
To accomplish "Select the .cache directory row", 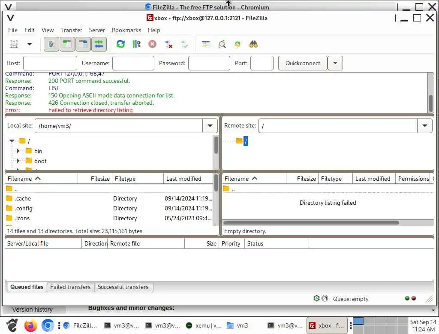I will tap(109, 198).
